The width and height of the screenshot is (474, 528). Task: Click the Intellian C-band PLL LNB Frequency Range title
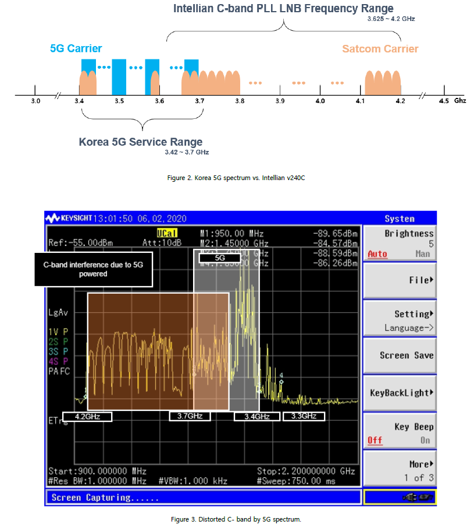point(283,8)
